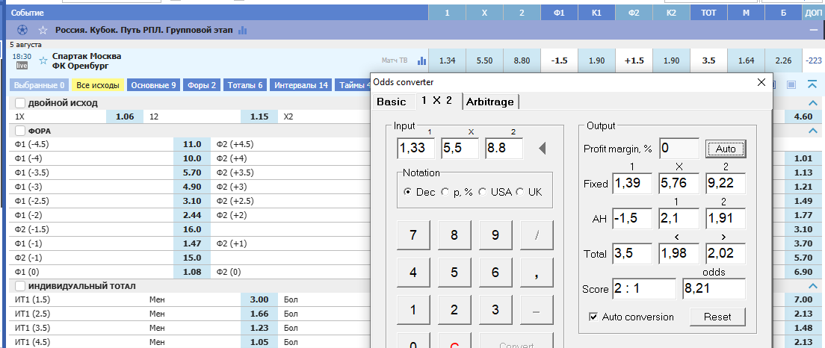Click the Profit margin percent field
Image resolution: width=825 pixels, height=348 pixels.
(679, 149)
